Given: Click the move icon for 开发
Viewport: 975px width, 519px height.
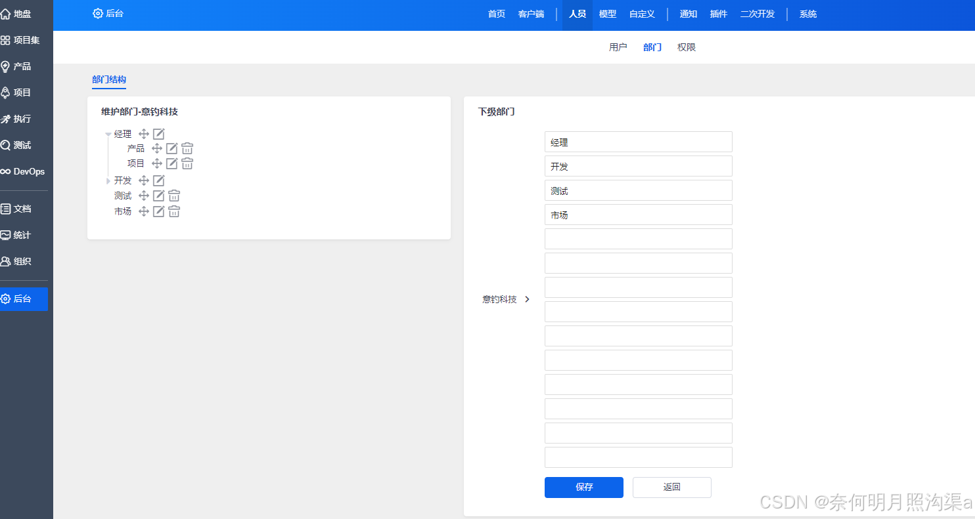Looking at the screenshot, I should pyautogui.click(x=144, y=180).
